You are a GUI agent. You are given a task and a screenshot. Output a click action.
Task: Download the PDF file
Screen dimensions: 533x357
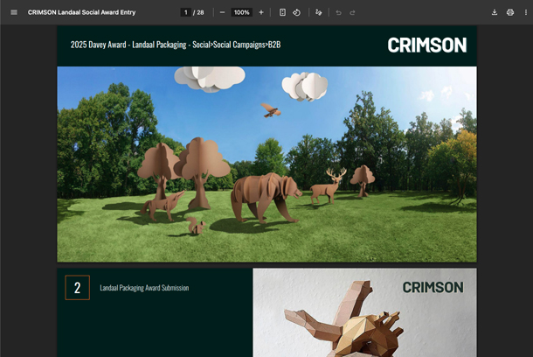[x=495, y=12]
